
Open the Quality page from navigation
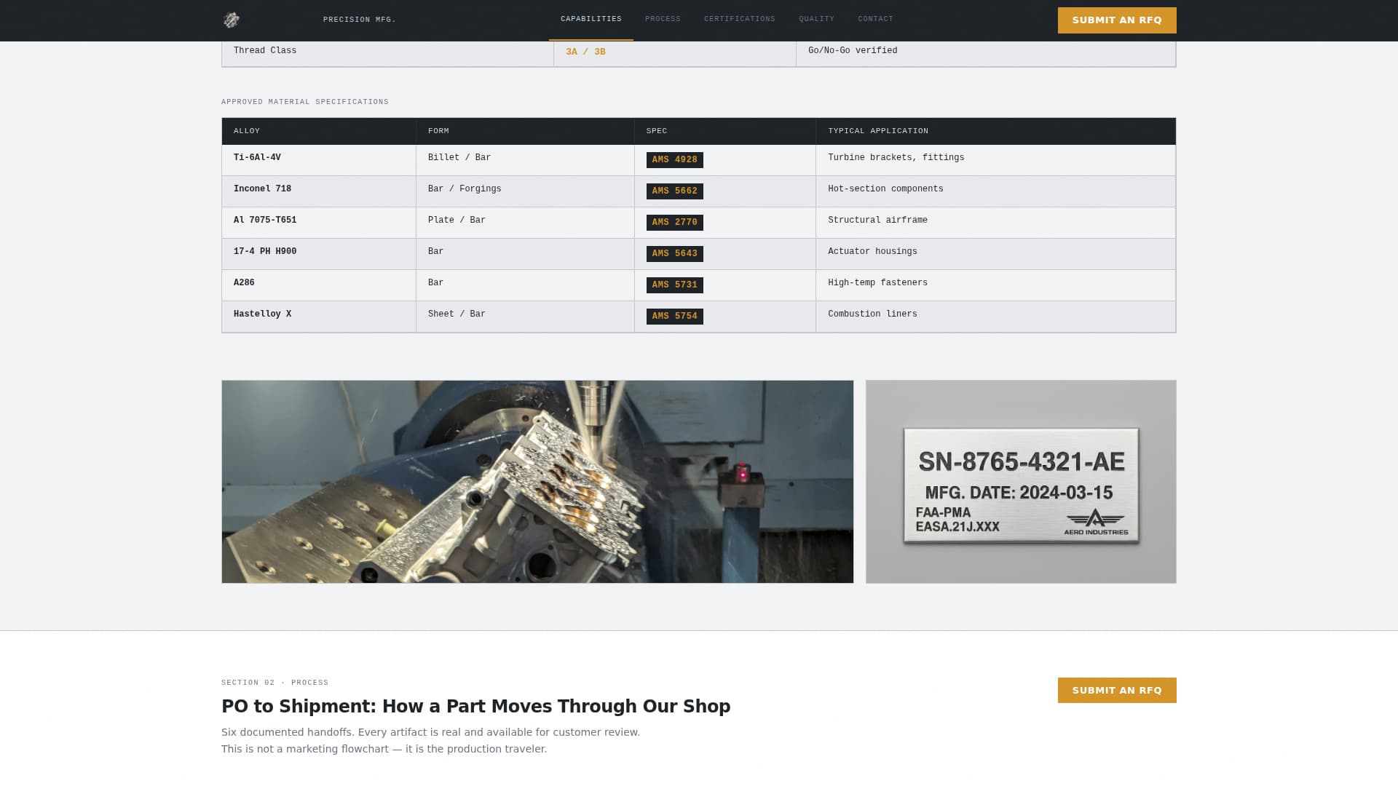(x=816, y=19)
